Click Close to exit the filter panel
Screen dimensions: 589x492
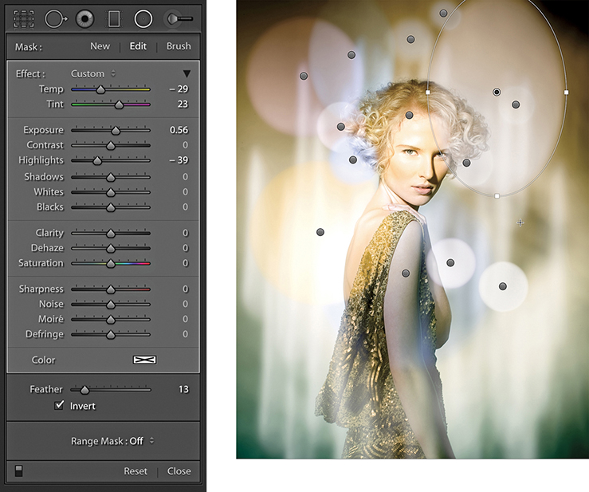coord(179,471)
